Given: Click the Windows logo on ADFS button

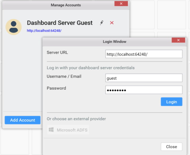Looking at the screenshot, I should click(51, 130).
